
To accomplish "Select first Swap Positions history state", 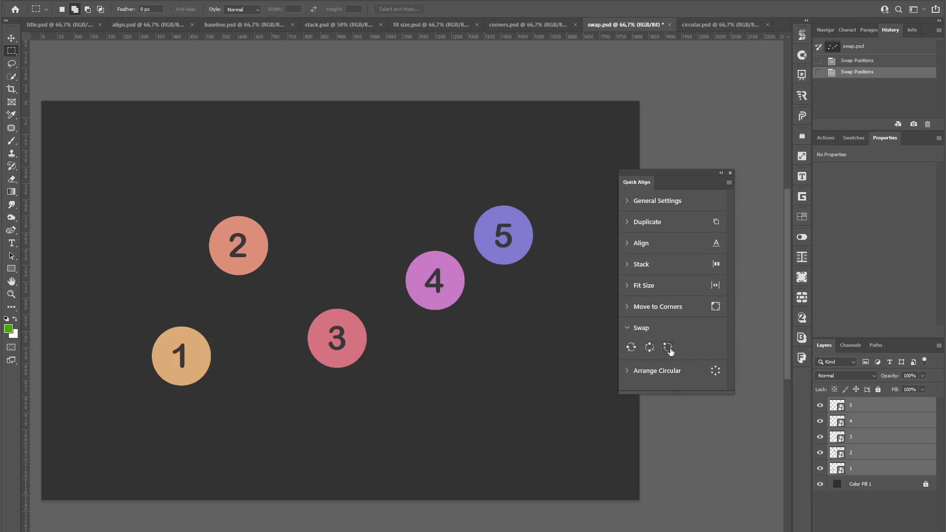I will [857, 61].
